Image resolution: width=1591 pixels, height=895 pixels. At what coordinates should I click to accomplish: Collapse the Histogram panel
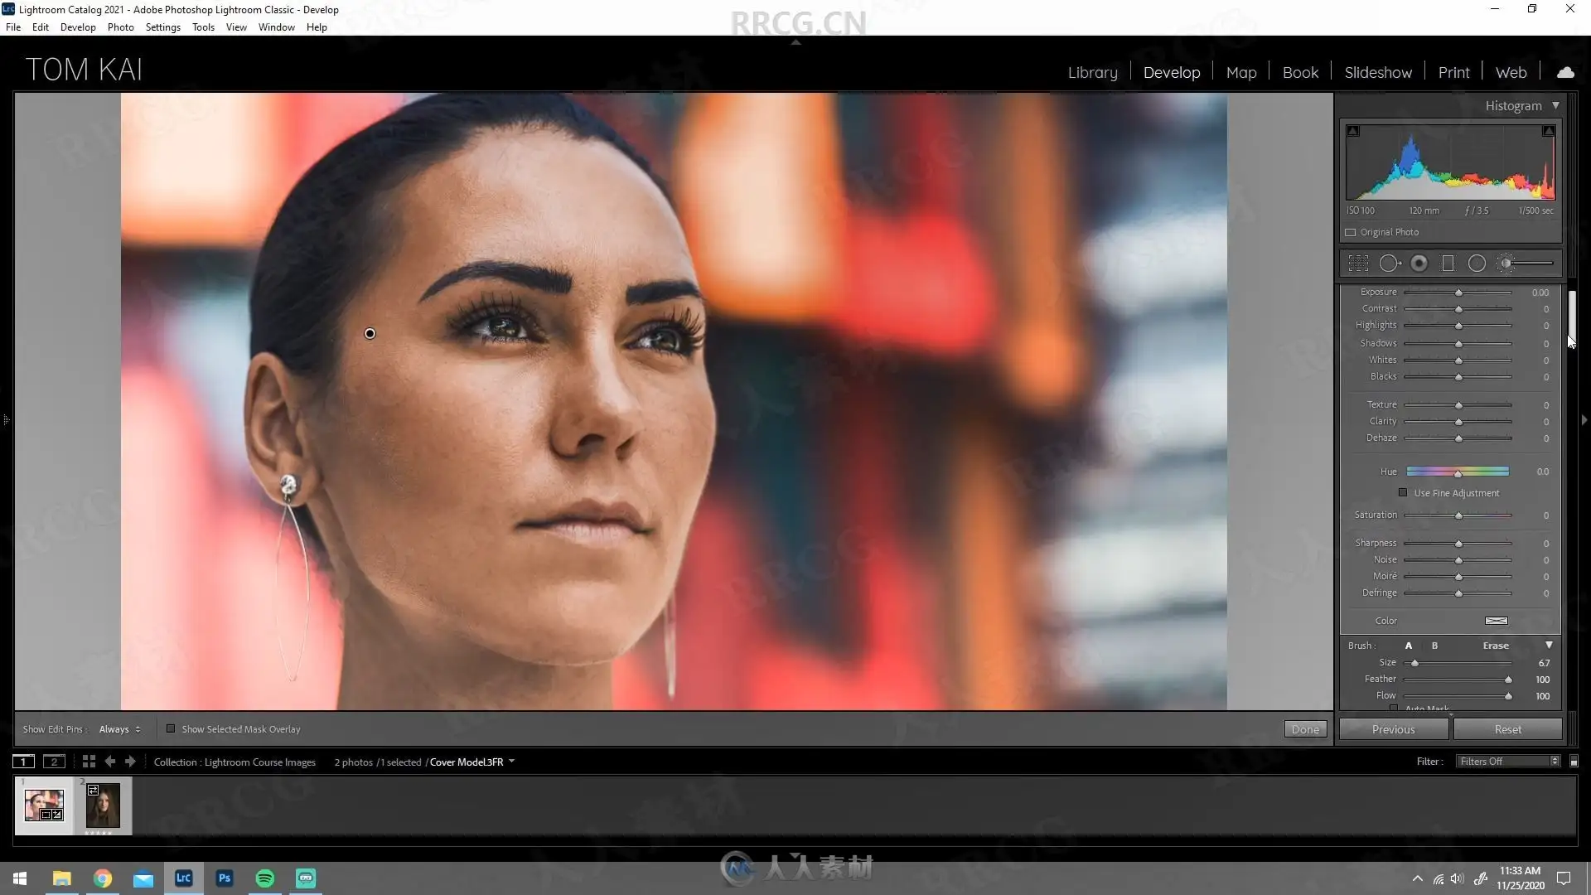[x=1555, y=105]
